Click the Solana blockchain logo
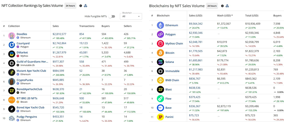 [160, 62]
